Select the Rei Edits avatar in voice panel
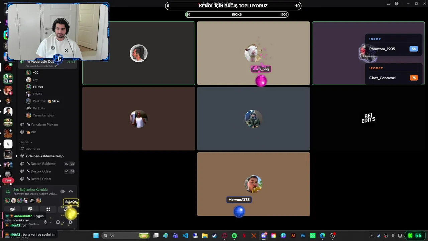Image resolution: width=428 pixels, height=241 pixels. point(32,200)
